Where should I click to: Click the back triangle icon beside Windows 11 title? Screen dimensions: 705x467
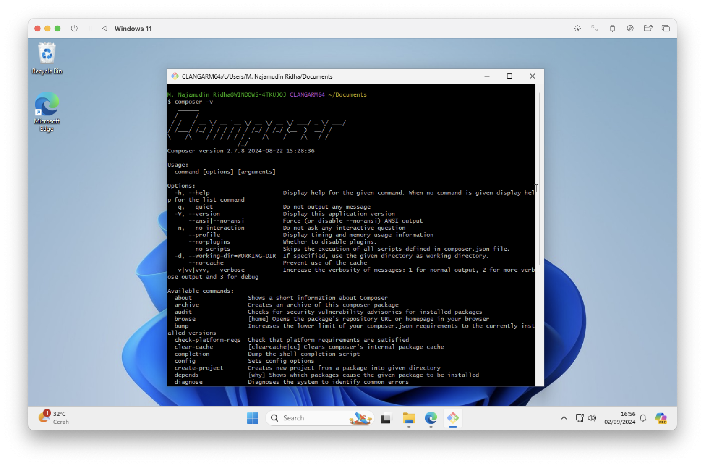pyautogui.click(x=104, y=28)
